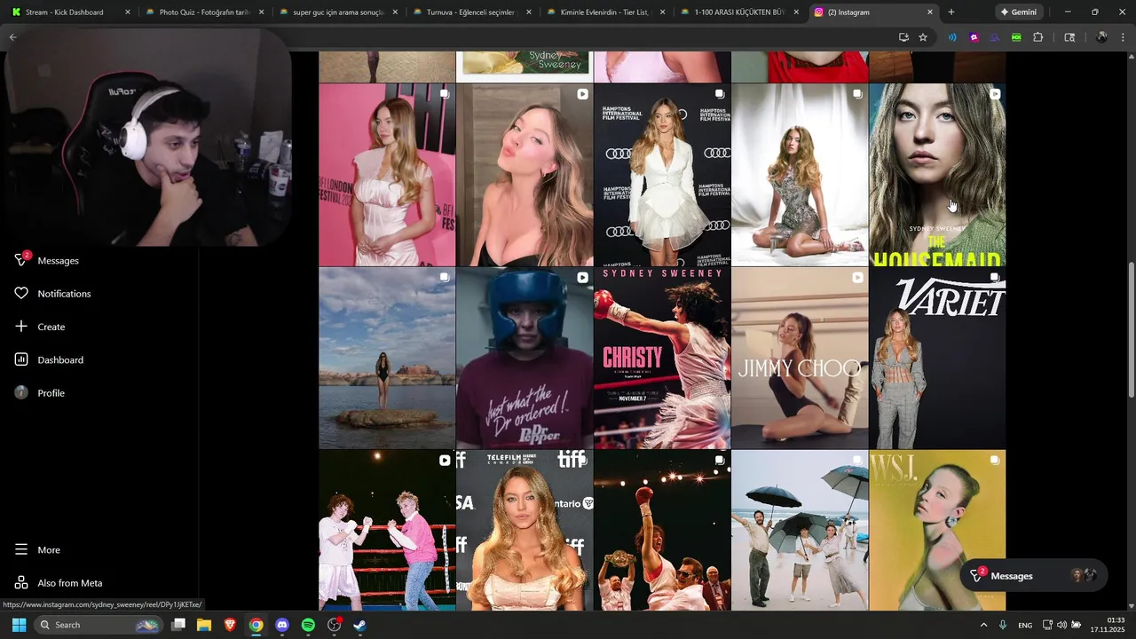This screenshot has height=639, width=1136.
Task: Open Chrome three-dot menu
Action: coord(1123,37)
